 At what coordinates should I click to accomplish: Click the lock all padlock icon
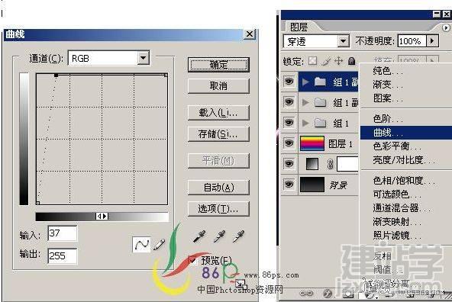351,61
